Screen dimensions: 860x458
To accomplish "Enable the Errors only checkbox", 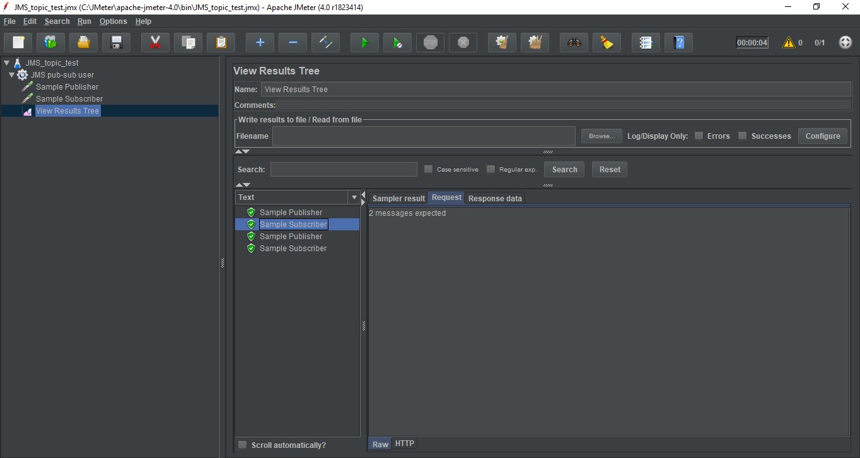I will [699, 136].
